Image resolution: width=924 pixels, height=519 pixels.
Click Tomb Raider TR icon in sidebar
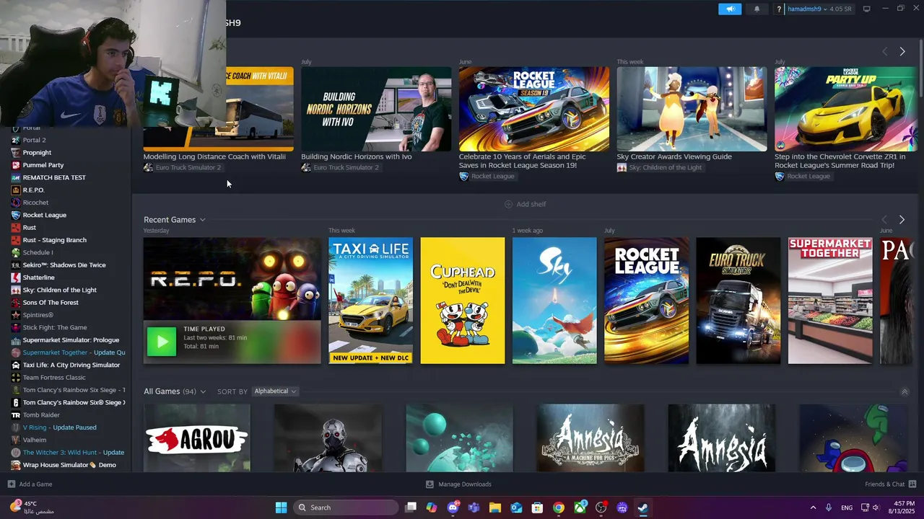[x=16, y=415]
